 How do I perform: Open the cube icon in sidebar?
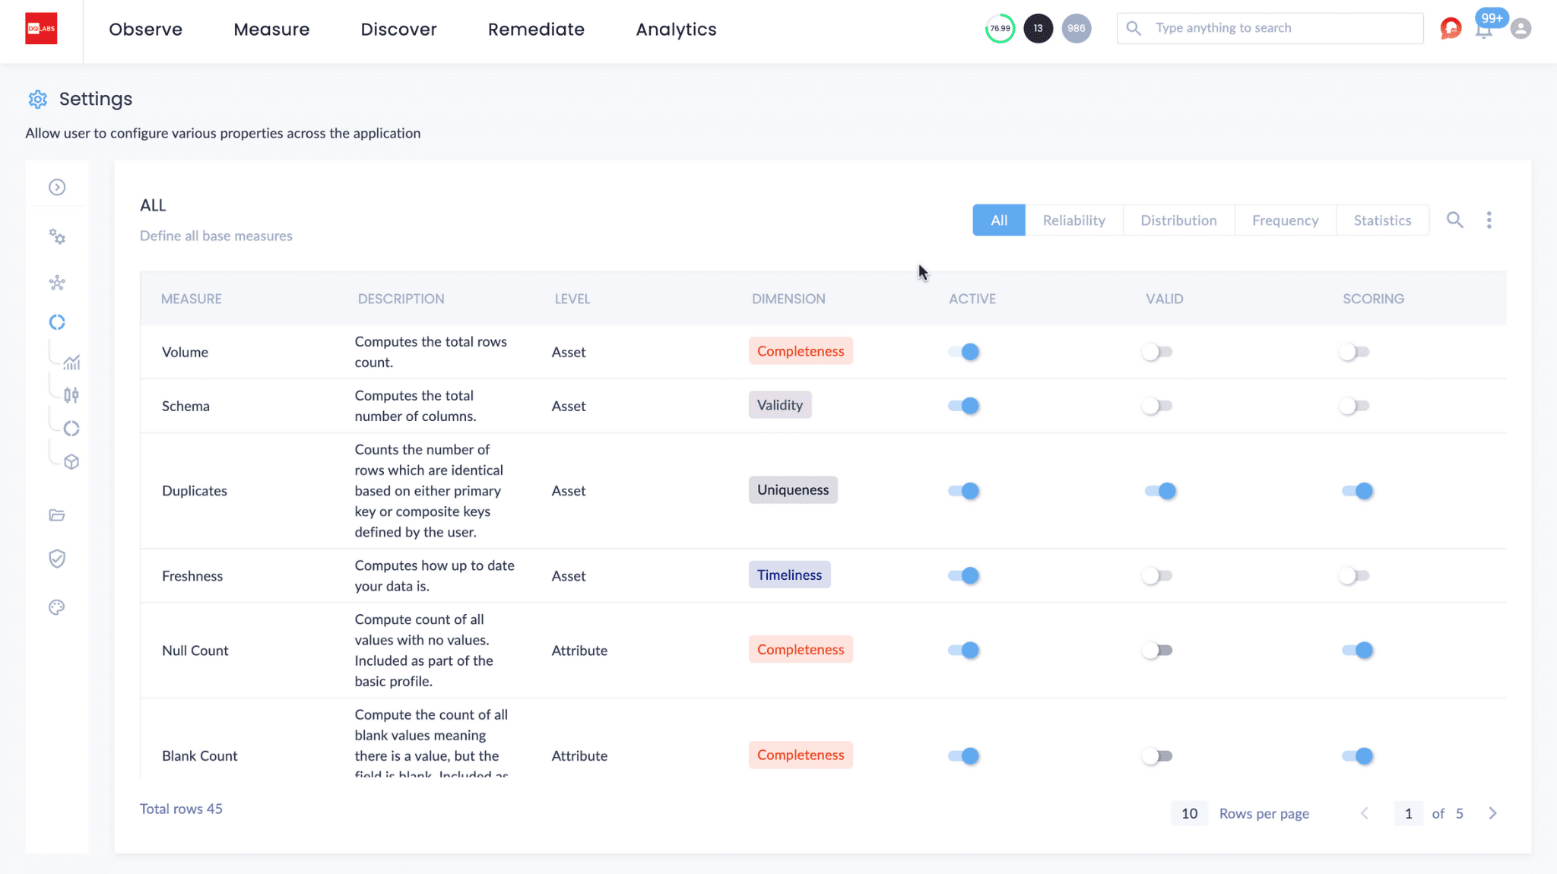coord(71,462)
